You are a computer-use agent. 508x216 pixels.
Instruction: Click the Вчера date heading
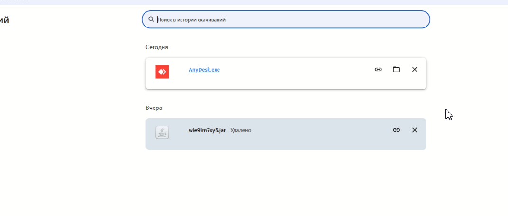click(154, 108)
